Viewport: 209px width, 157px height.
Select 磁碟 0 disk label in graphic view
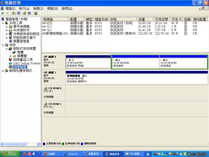pyautogui.click(x=53, y=62)
